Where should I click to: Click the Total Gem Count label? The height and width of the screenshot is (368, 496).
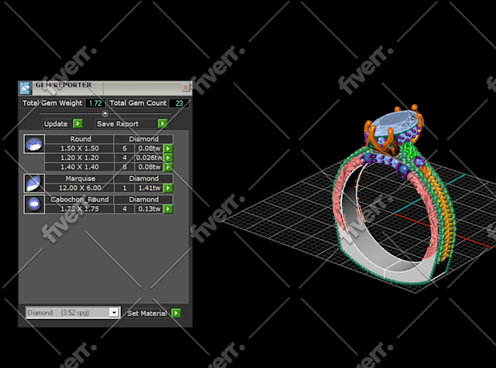tap(138, 103)
